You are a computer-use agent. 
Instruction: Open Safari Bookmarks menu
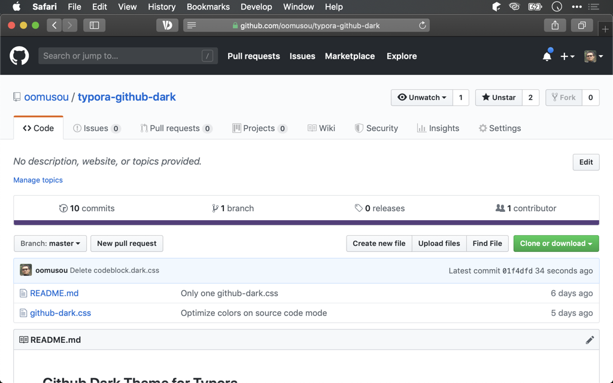[208, 7]
